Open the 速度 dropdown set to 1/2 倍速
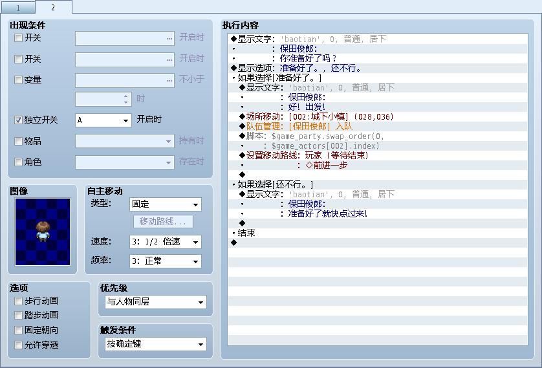 (x=165, y=242)
